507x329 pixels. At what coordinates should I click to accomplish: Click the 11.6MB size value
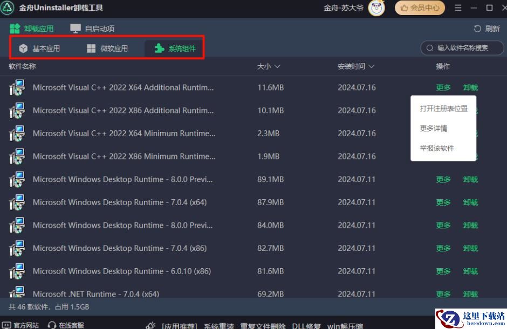271,87
